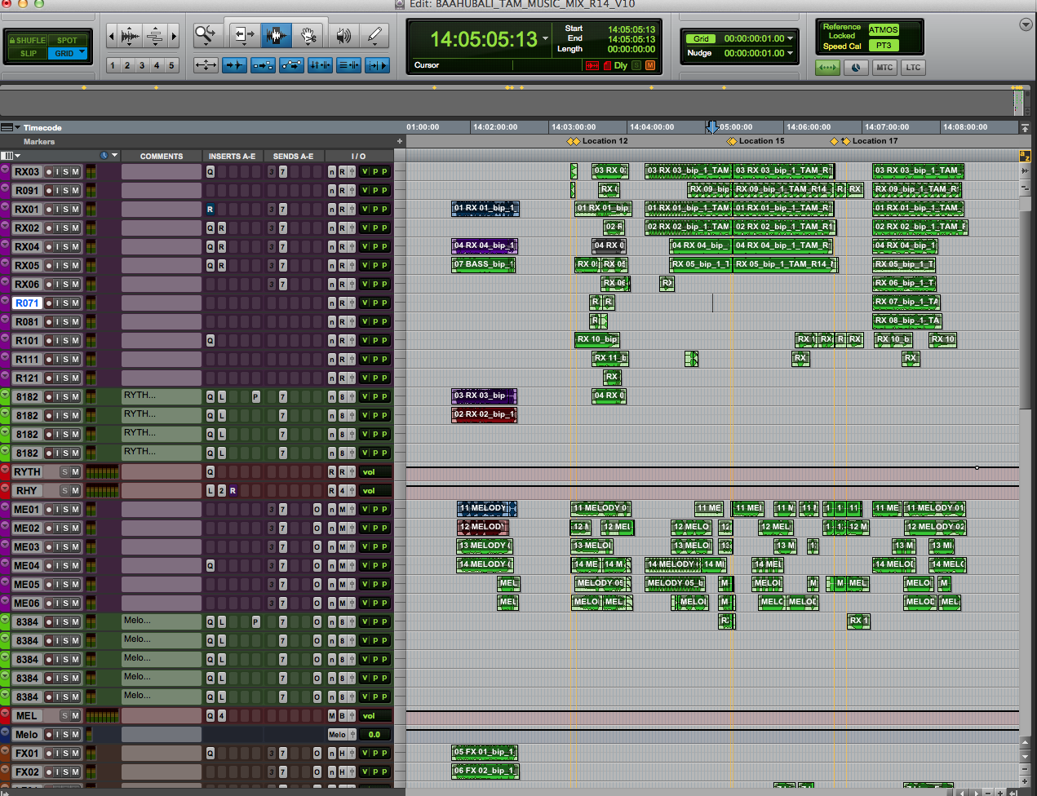Select the Zoomer tool

point(206,35)
